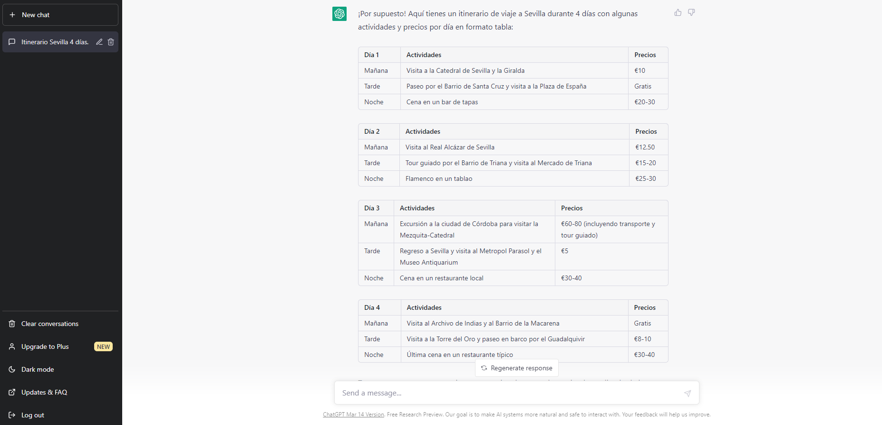This screenshot has height=425, width=882.
Task: Click Regenerate response button
Action: (517, 368)
